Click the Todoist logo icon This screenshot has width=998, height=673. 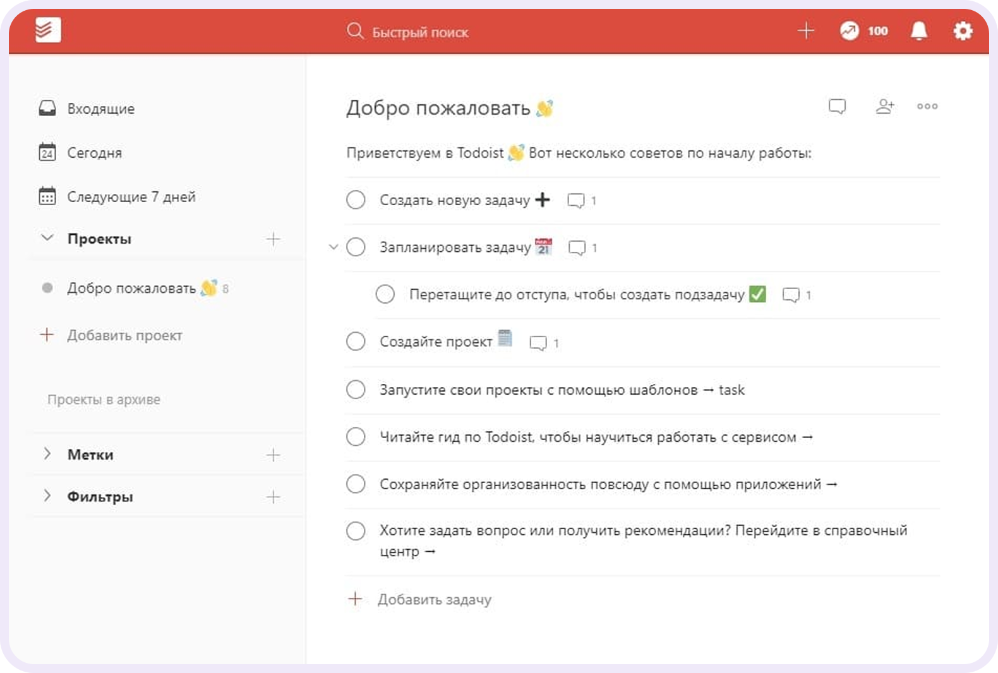[x=48, y=30]
